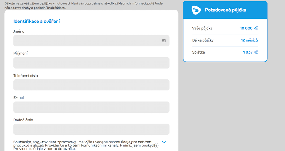Viewport: 285px width, 151px height.
Task: Expand the consent text with the blue chevron
Action: pos(164,142)
